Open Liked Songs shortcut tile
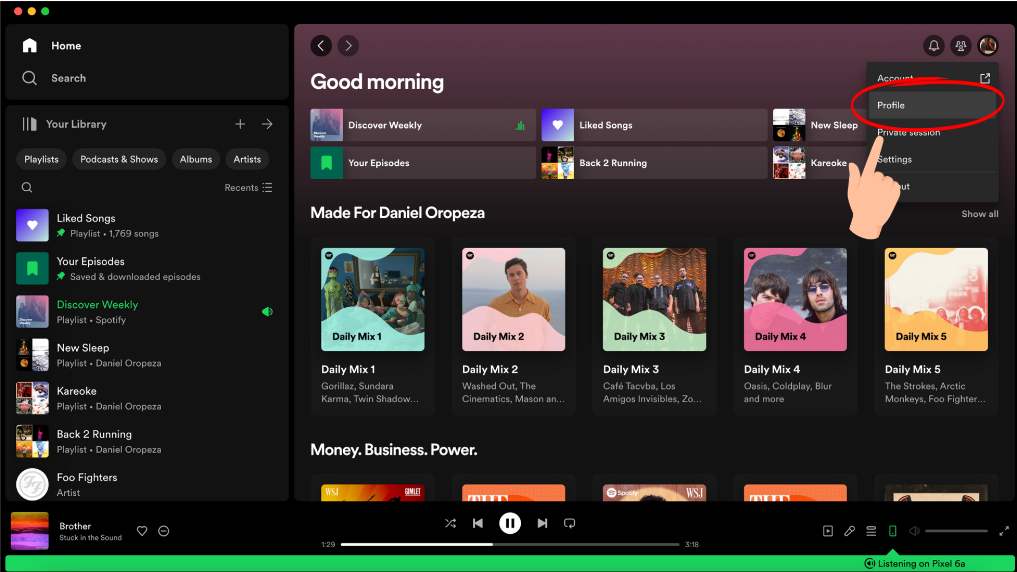 (654, 125)
